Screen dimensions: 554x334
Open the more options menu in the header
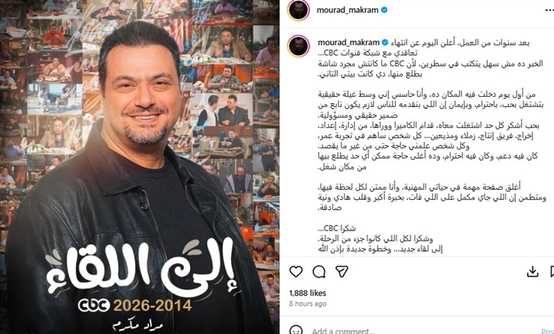(x=550, y=10)
